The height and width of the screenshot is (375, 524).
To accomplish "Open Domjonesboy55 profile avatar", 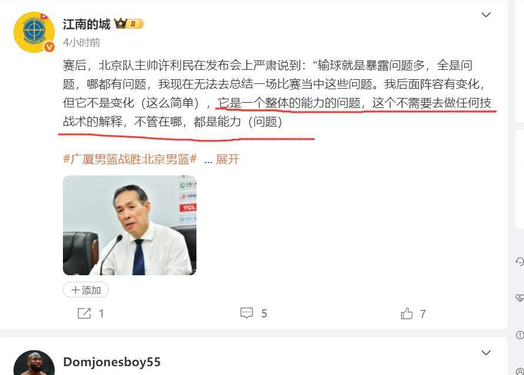I will [34, 363].
